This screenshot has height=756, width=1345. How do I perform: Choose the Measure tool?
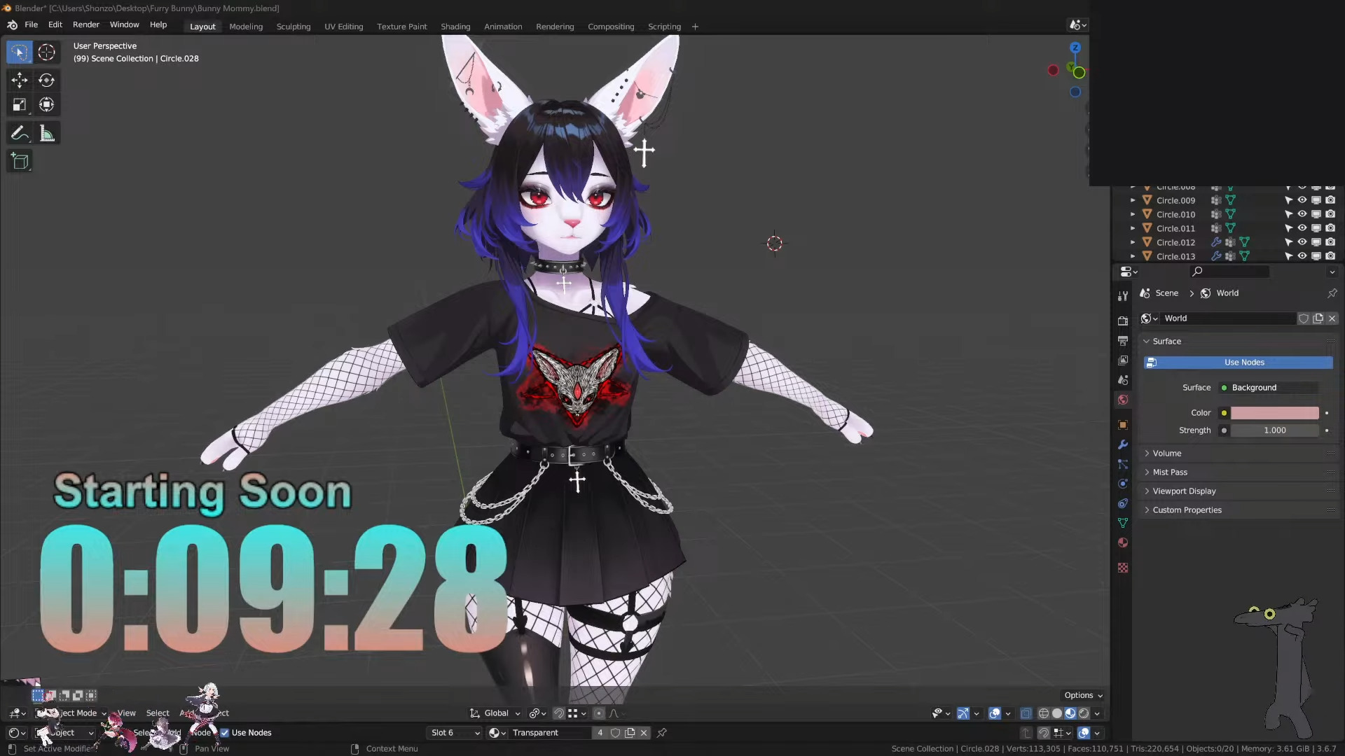(46, 133)
